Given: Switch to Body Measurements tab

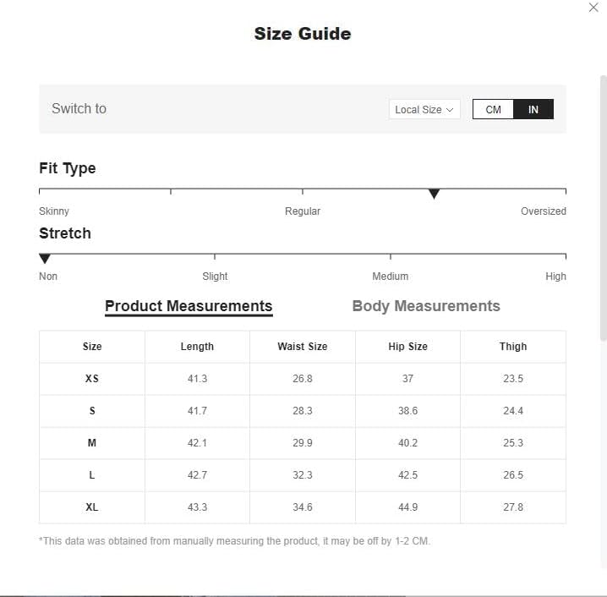Looking at the screenshot, I should (x=426, y=306).
